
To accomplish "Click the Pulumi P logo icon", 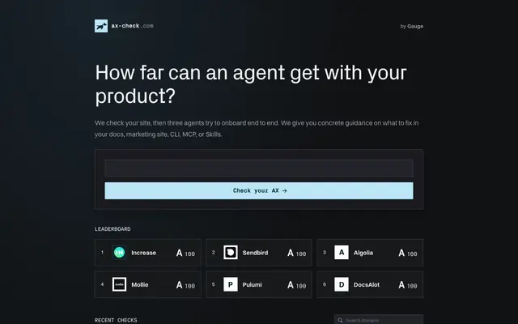I will coord(231,284).
